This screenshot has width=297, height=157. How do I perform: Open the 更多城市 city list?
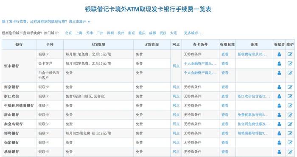point(193,33)
